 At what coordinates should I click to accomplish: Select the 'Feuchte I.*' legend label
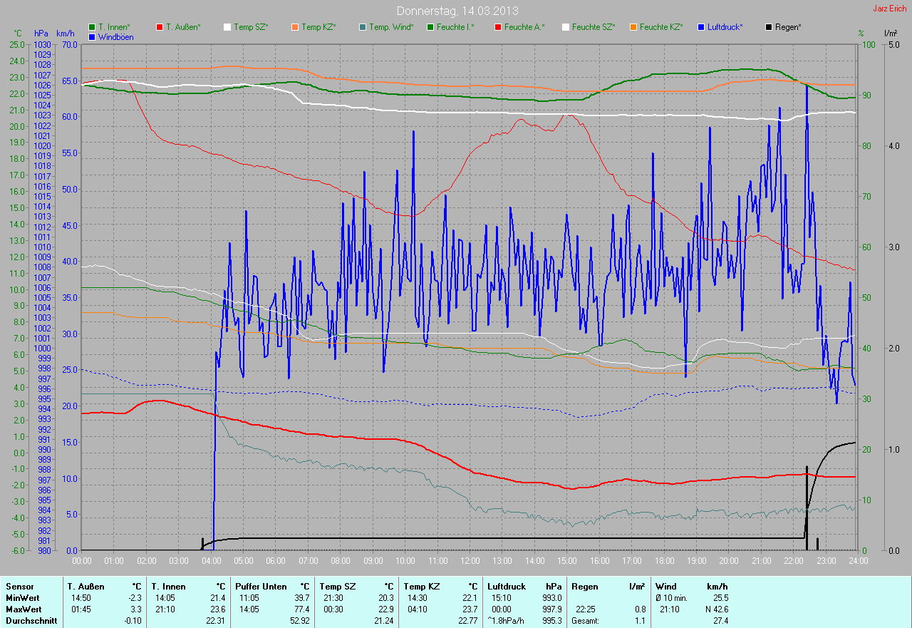tap(455, 27)
